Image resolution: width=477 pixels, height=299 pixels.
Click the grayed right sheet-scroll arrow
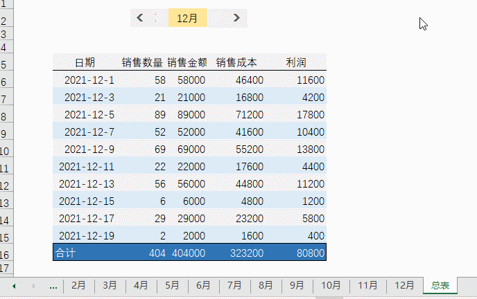[34, 286]
